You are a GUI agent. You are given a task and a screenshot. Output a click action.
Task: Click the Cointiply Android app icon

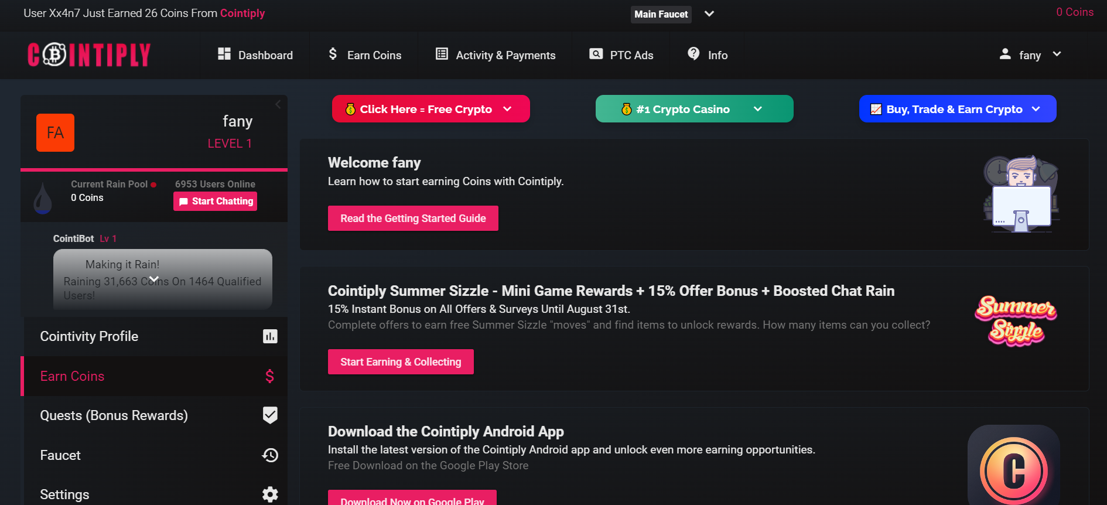click(1014, 465)
